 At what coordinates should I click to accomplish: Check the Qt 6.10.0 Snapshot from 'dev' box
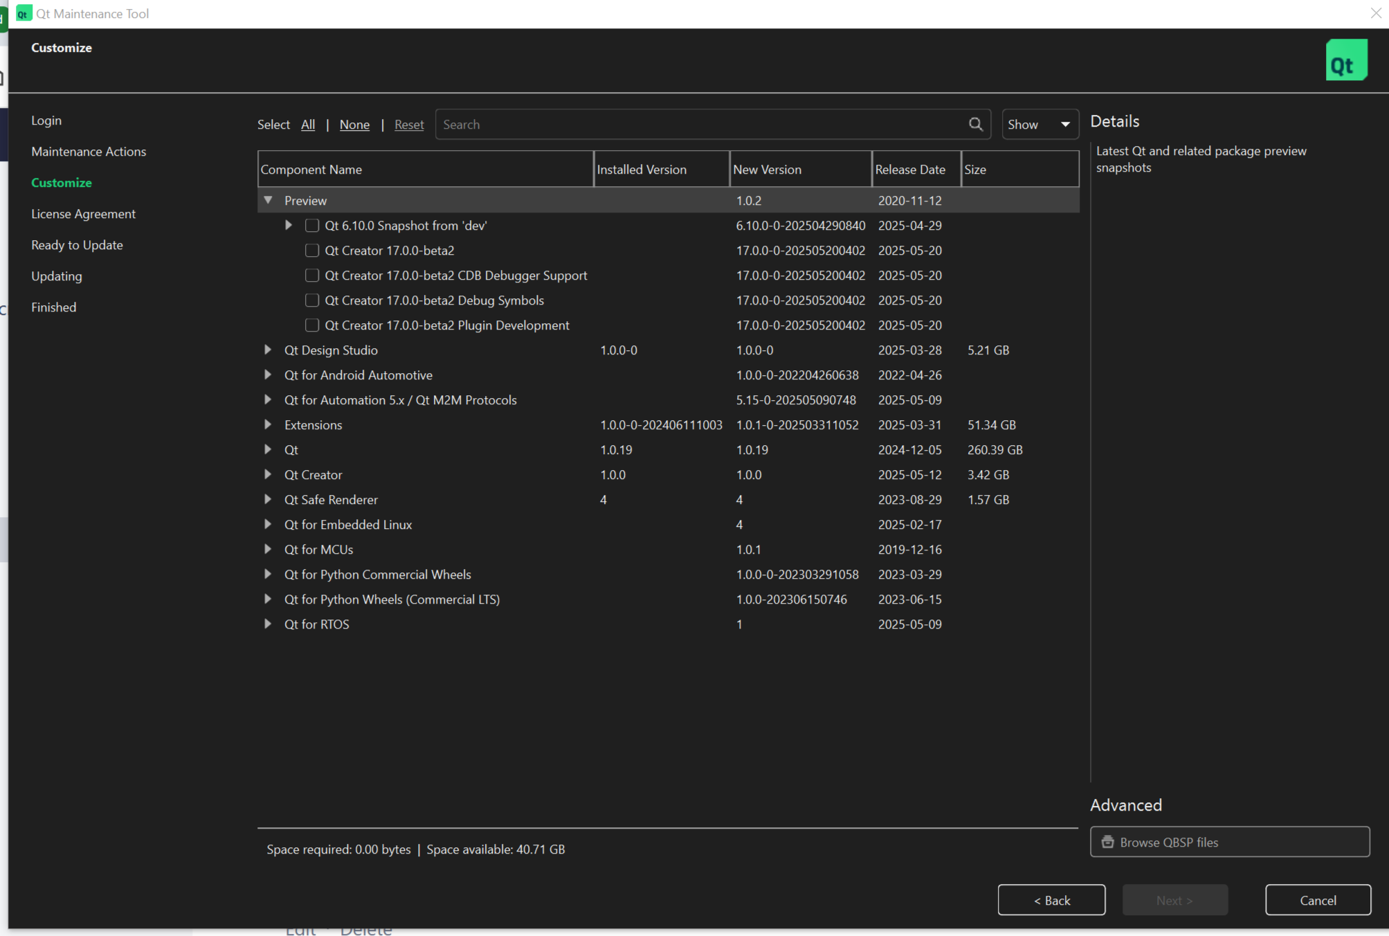(312, 226)
